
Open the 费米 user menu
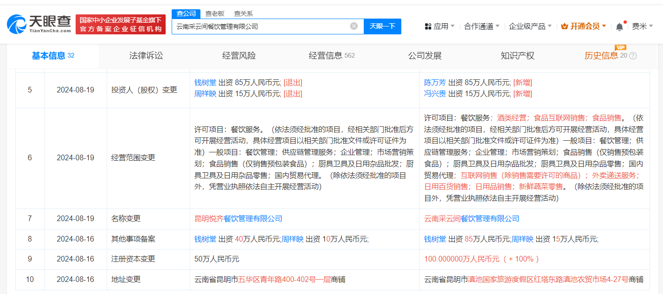(642, 26)
